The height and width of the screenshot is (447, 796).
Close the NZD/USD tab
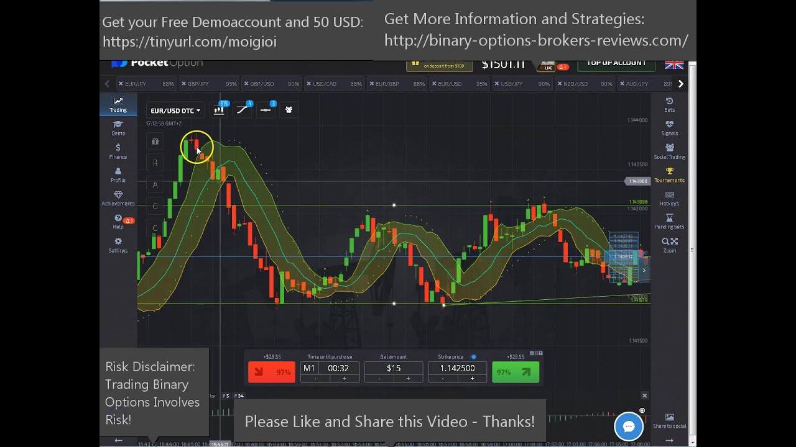560,84
